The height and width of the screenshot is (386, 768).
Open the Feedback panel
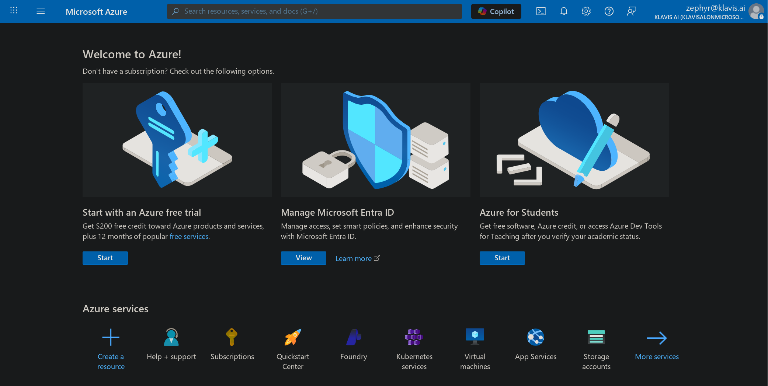pyautogui.click(x=631, y=11)
